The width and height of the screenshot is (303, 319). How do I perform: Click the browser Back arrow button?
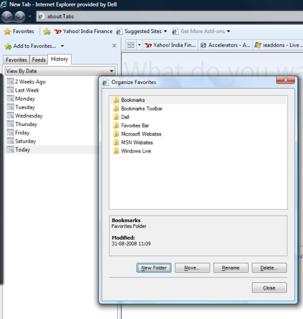coord(7,17)
